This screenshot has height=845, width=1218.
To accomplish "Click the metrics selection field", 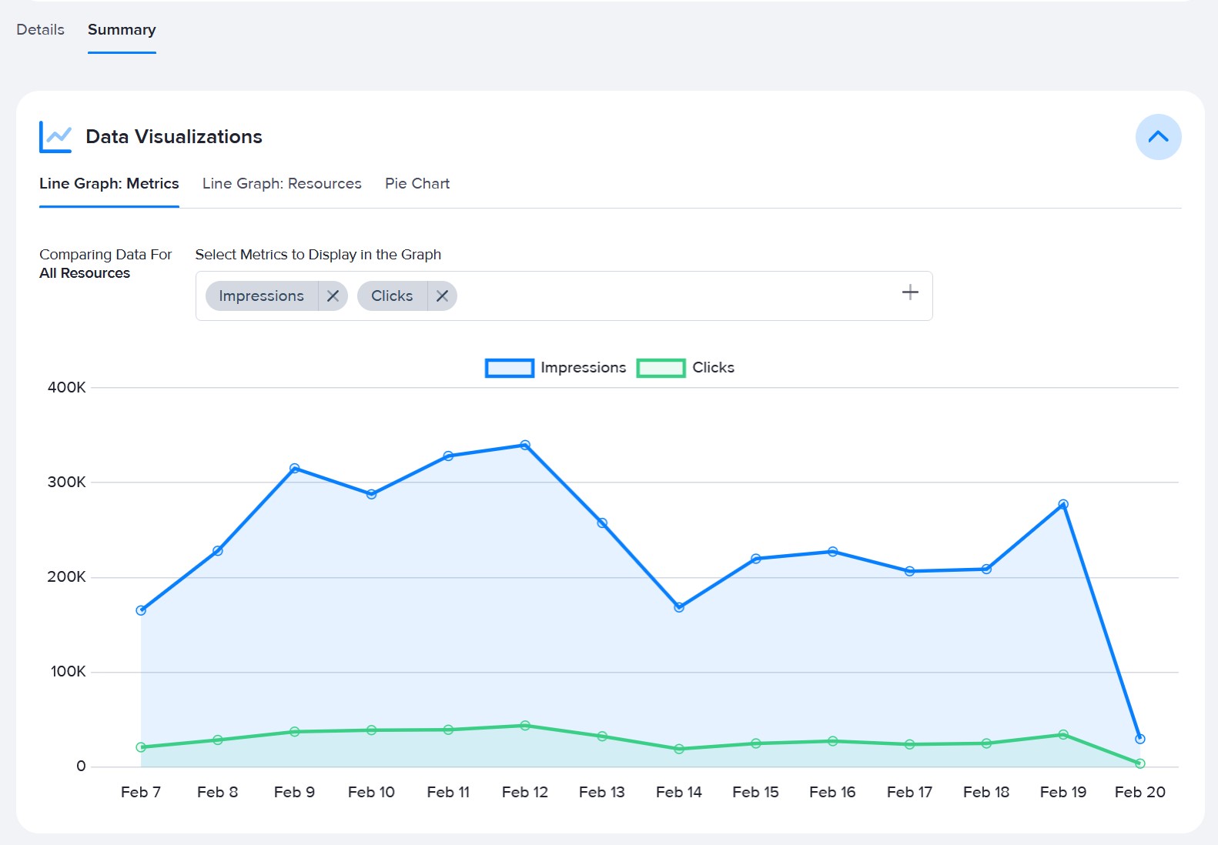I will (564, 296).
